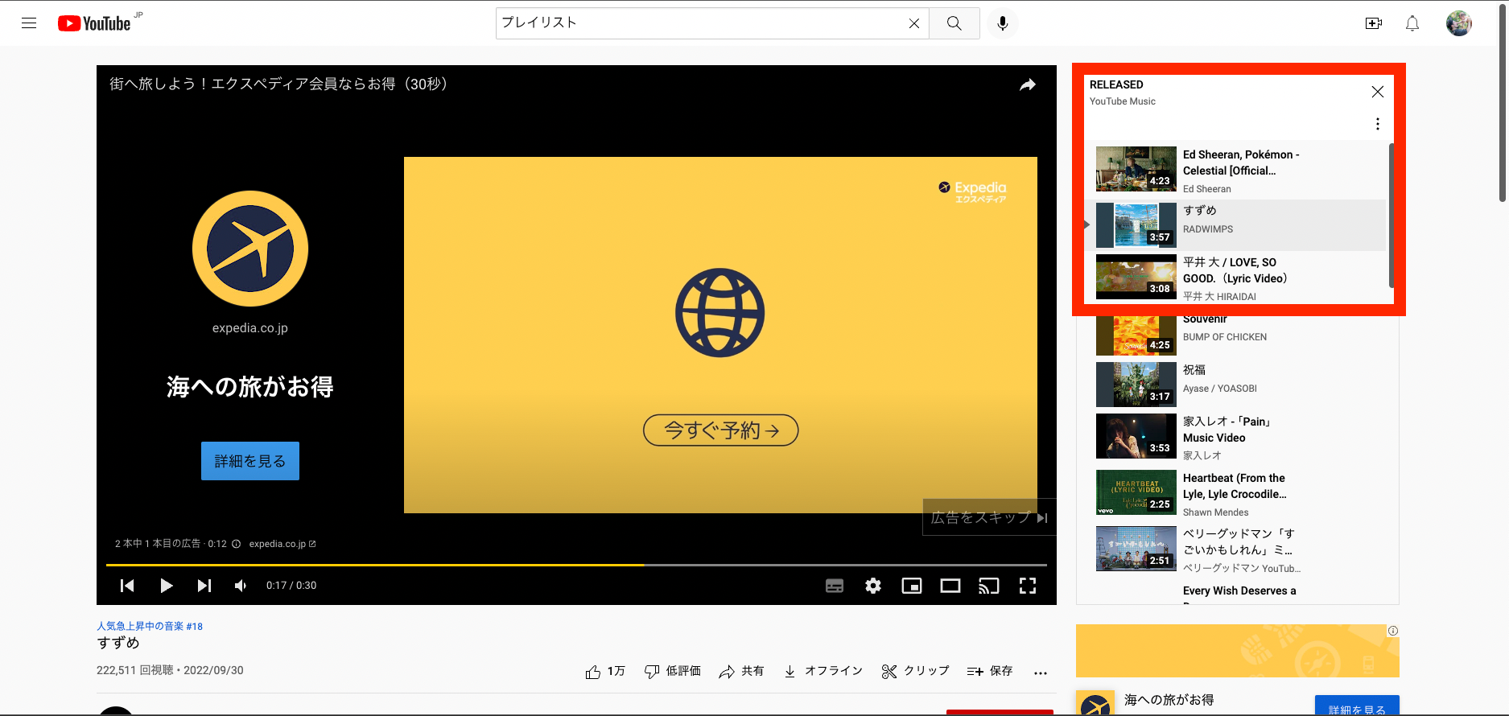Click the 共有 share button
This screenshot has height=716, width=1509.
[741, 671]
